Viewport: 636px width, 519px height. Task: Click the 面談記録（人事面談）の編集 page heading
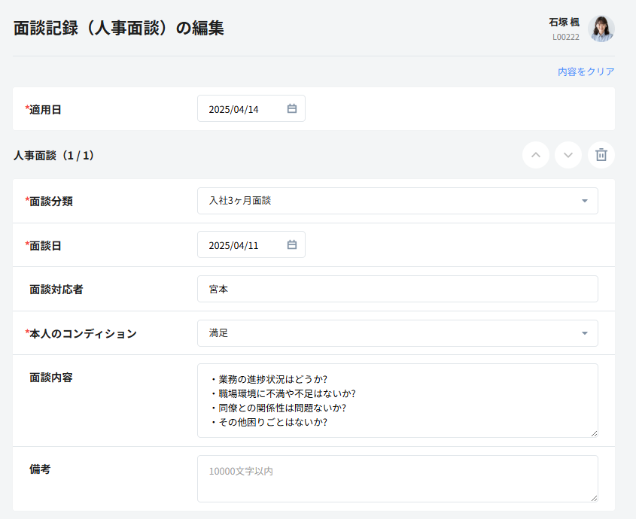[119, 29]
